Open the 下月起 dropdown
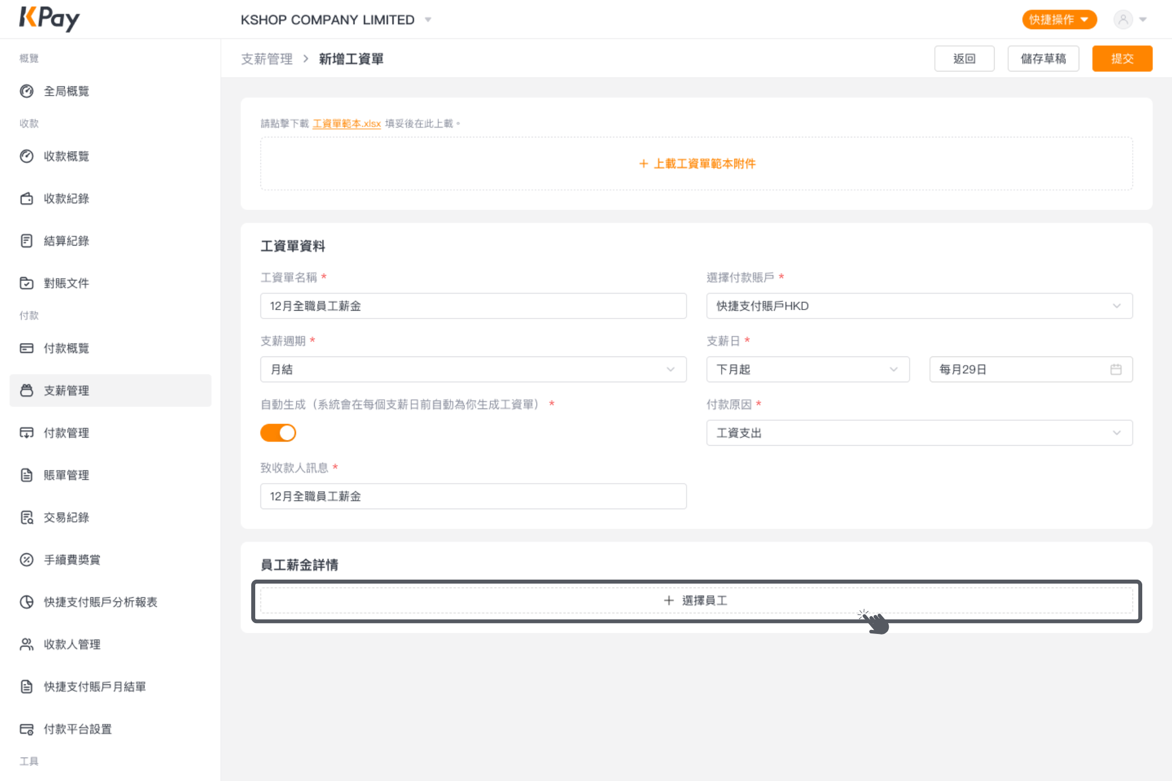This screenshot has width=1172, height=781. [808, 370]
